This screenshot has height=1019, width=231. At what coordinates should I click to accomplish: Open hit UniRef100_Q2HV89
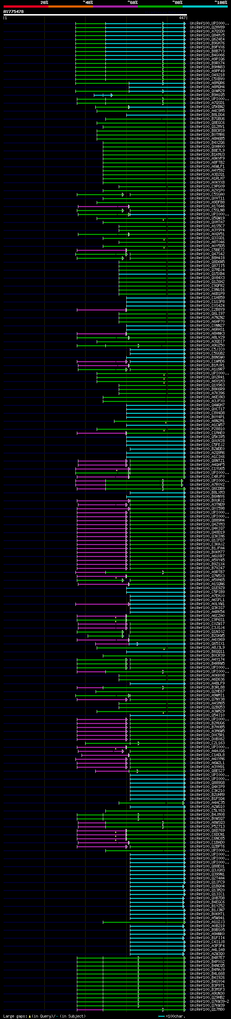click(207, 27)
